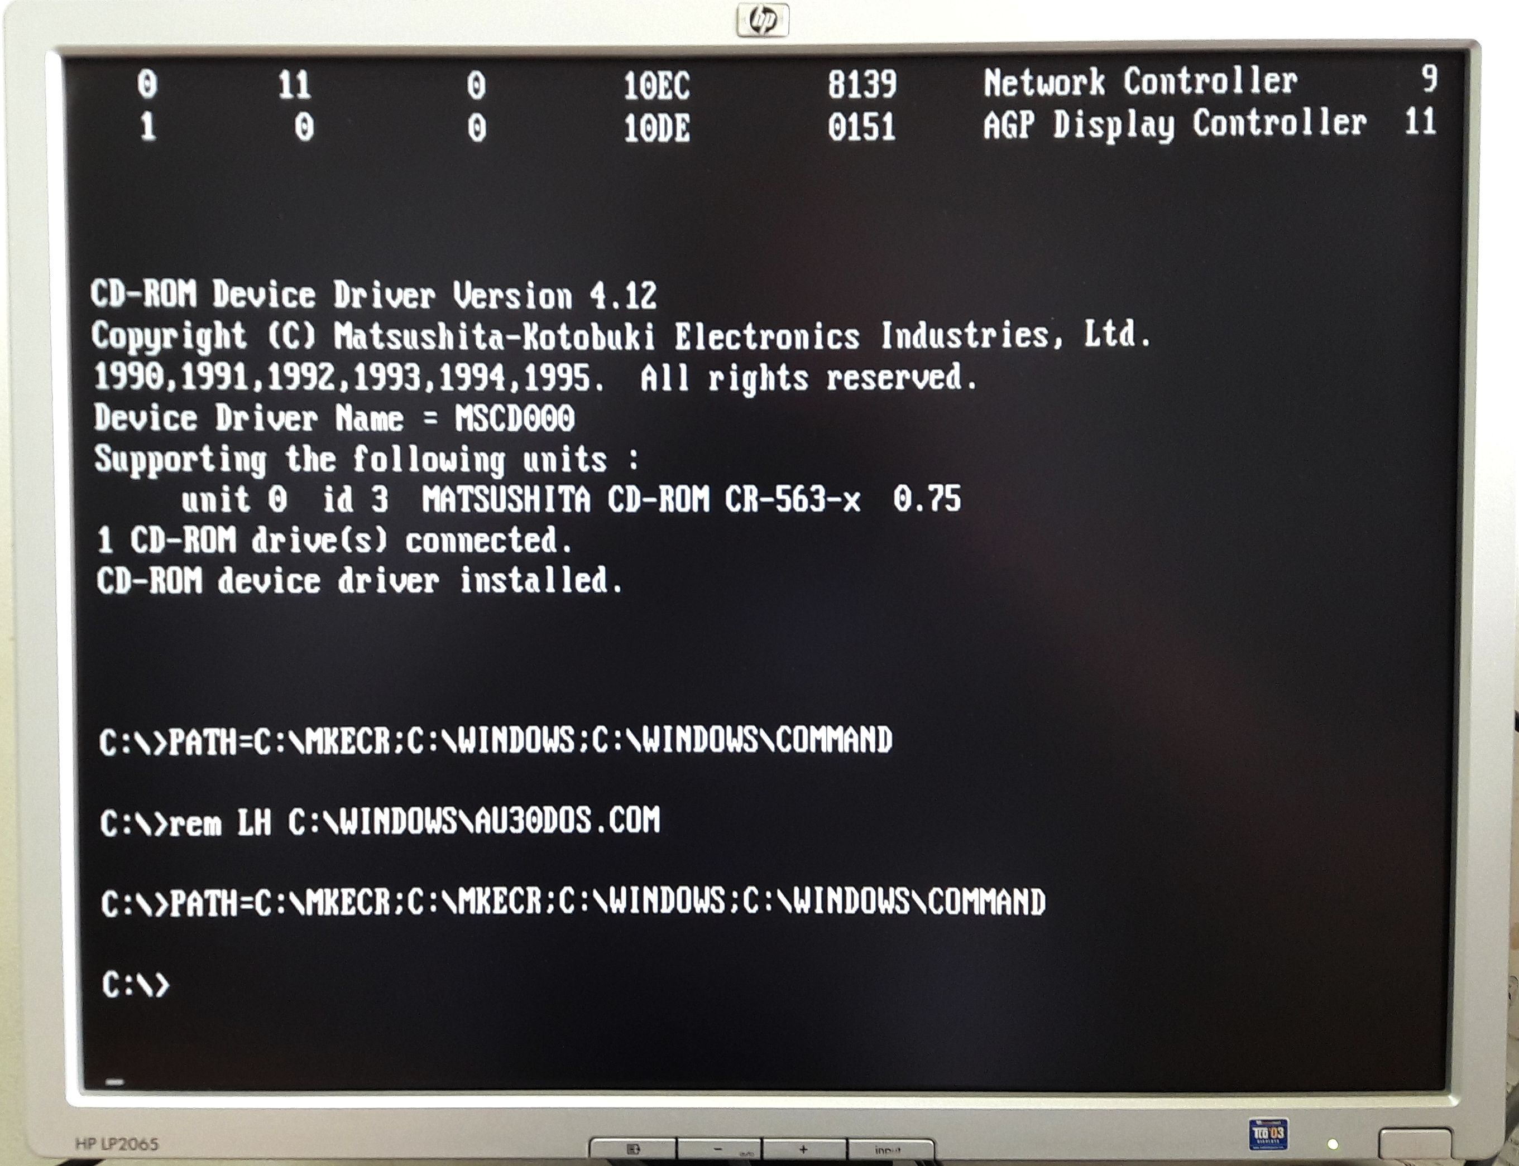
Task: Click '1 CD-ROM drive(s) connected.' line
Action: point(335,541)
